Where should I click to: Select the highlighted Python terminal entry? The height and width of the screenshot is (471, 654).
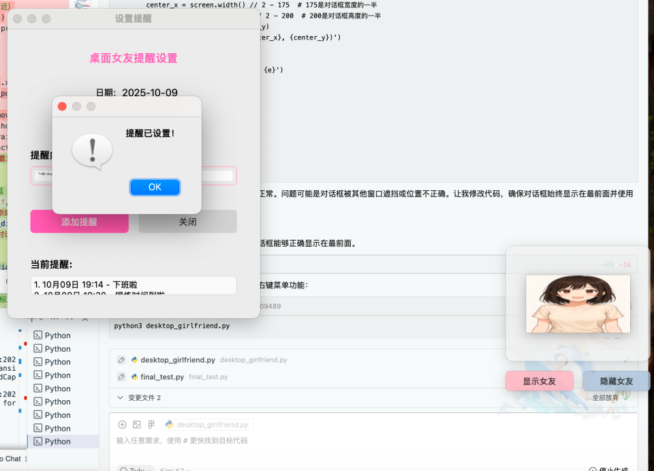[x=63, y=442]
